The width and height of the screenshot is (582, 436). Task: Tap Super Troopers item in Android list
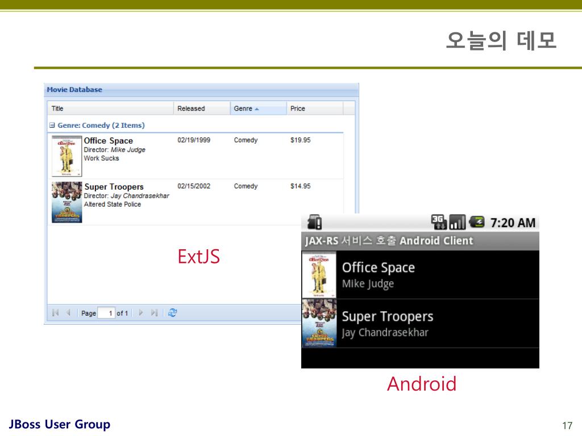420,323
